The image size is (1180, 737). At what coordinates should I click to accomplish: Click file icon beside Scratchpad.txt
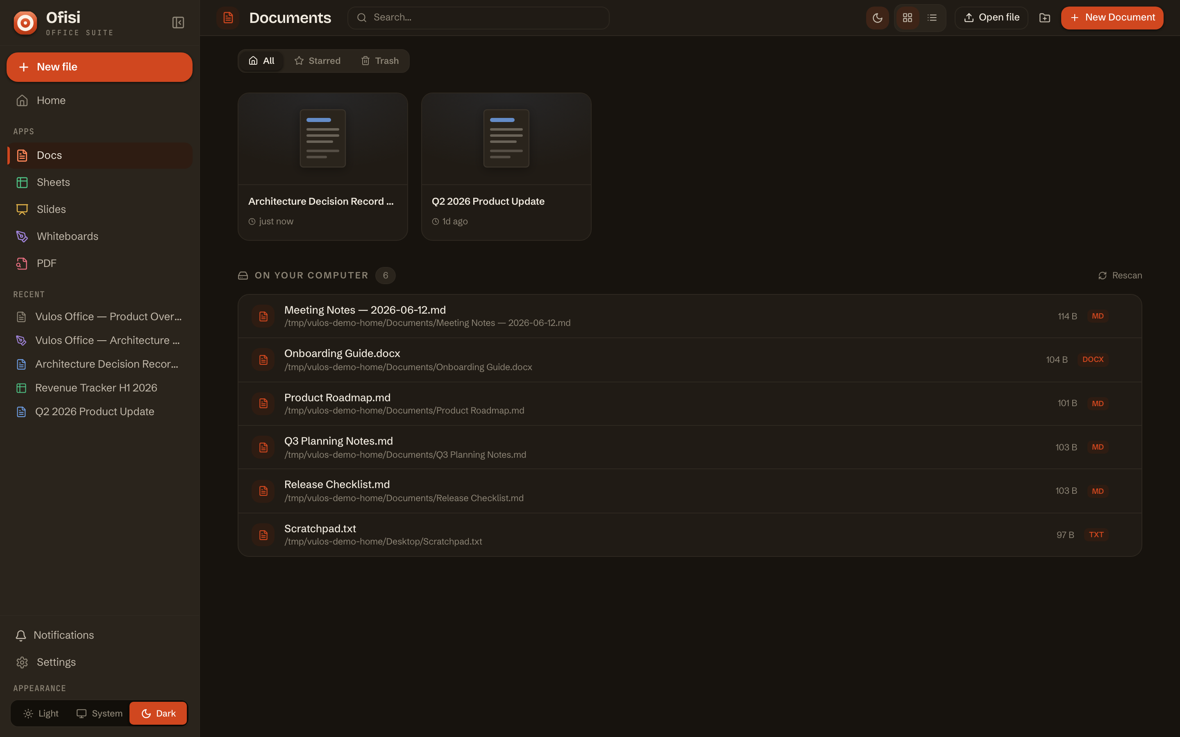click(x=263, y=535)
